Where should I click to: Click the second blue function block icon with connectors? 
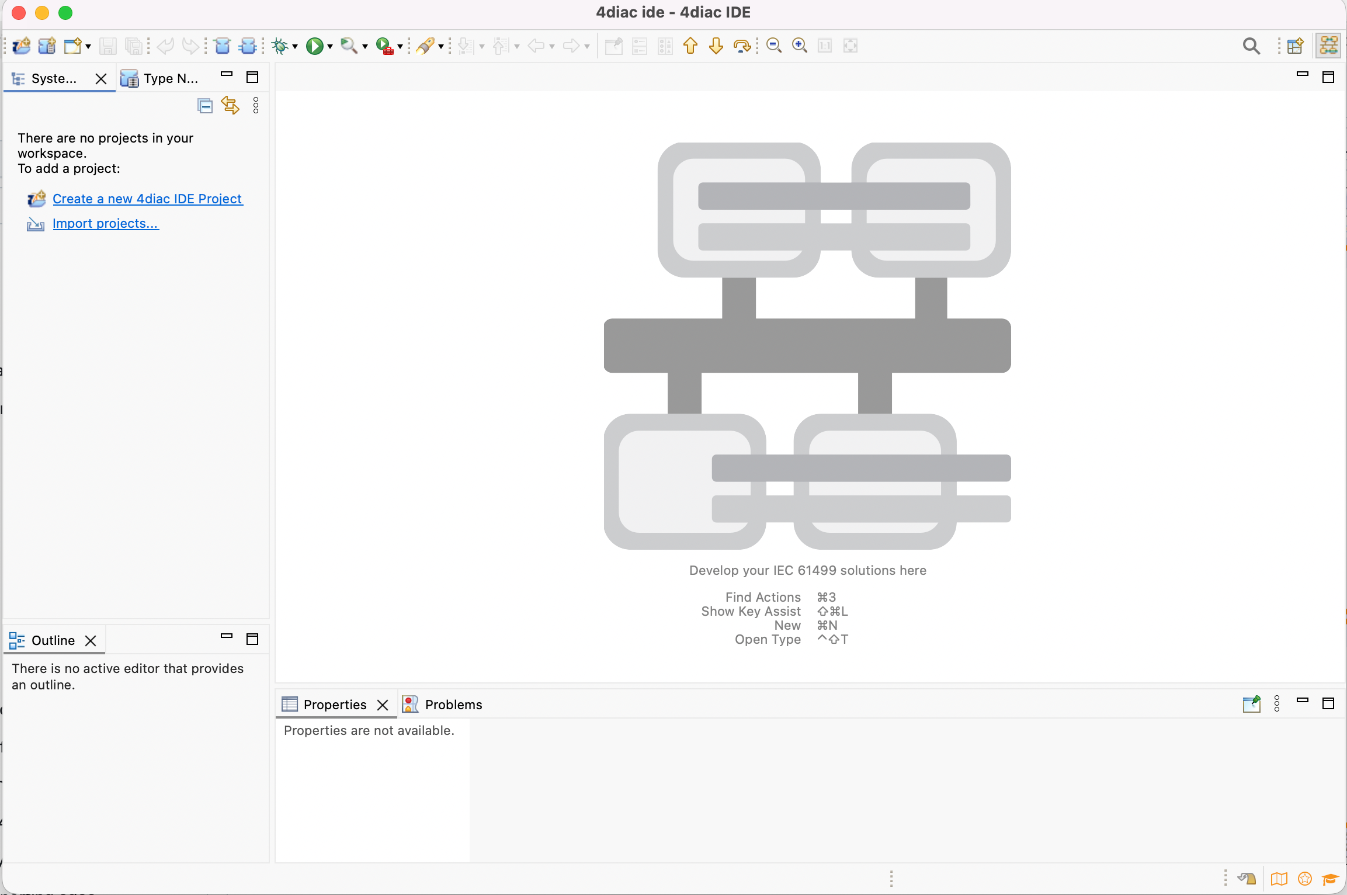248,46
